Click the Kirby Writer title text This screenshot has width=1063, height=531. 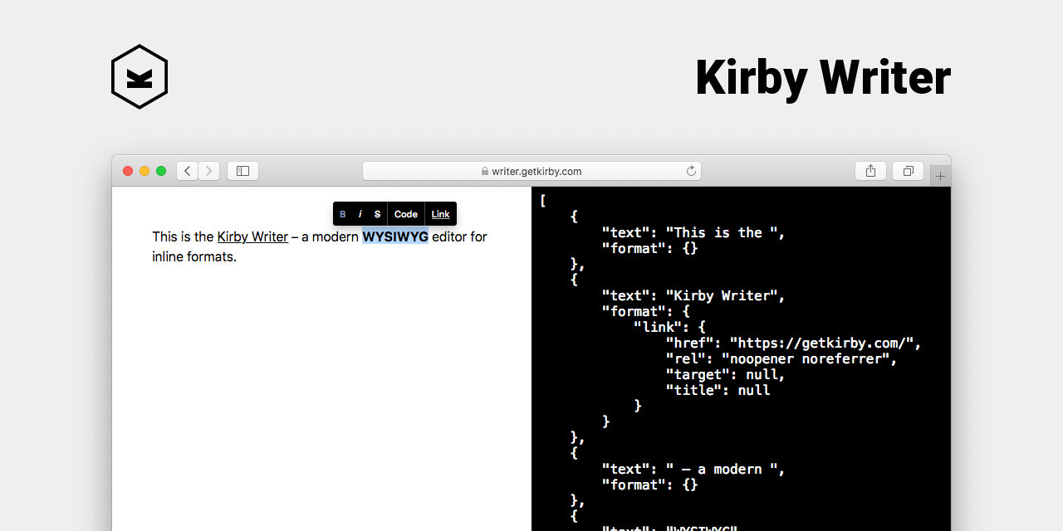823,76
